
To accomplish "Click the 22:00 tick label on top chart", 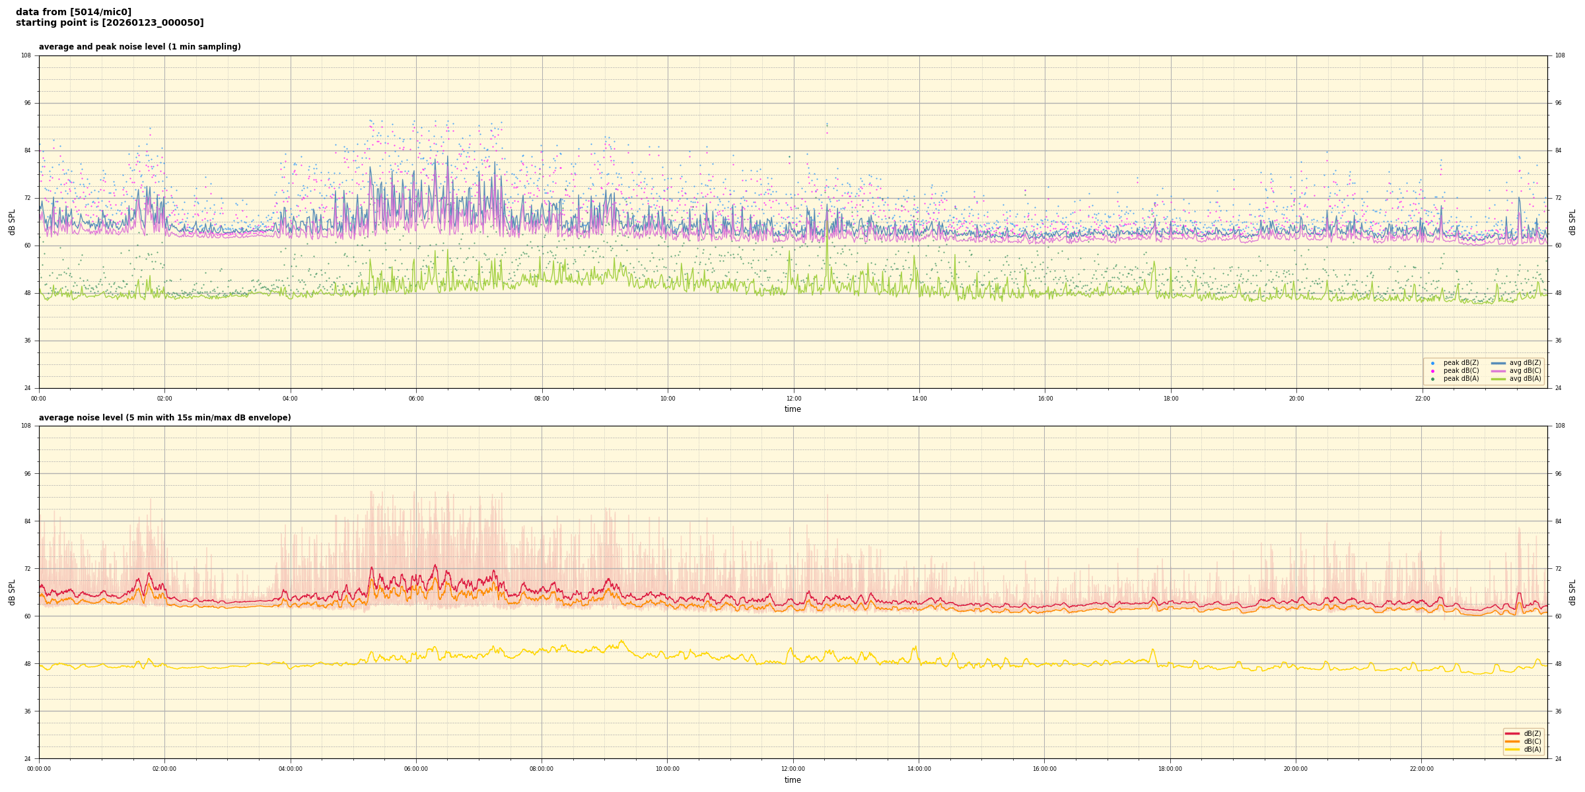I will click(x=1422, y=399).
